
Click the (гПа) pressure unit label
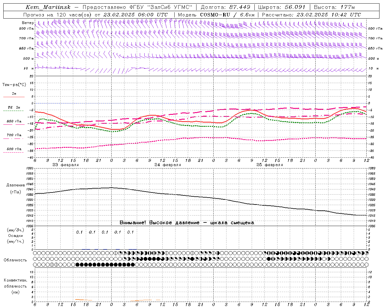(16, 192)
